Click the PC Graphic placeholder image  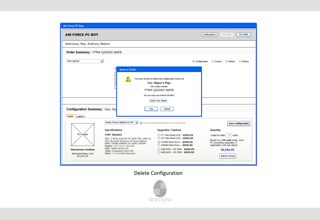pos(82,135)
